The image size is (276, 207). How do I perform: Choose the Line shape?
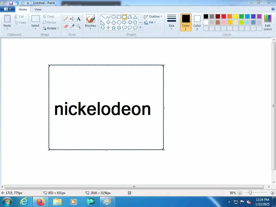tap(103, 17)
